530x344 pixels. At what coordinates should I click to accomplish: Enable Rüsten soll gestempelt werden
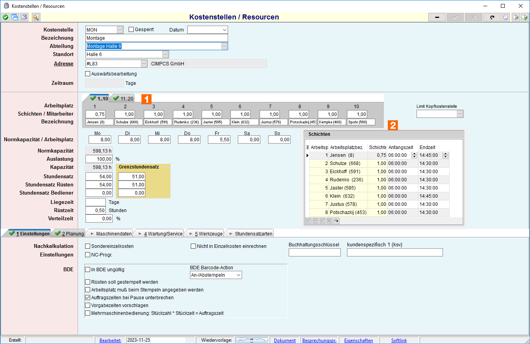tap(87, 282)
